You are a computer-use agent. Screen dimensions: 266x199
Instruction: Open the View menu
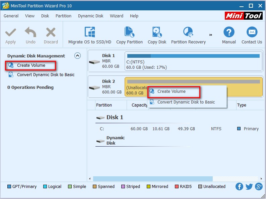pyautogui.click(x=30, y=16)
